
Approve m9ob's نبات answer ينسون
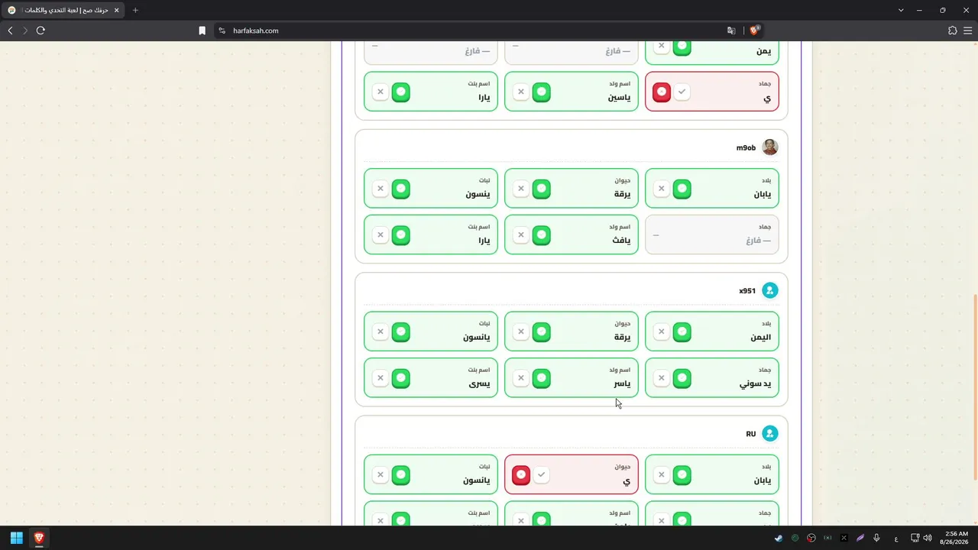[x=401, y=189]
